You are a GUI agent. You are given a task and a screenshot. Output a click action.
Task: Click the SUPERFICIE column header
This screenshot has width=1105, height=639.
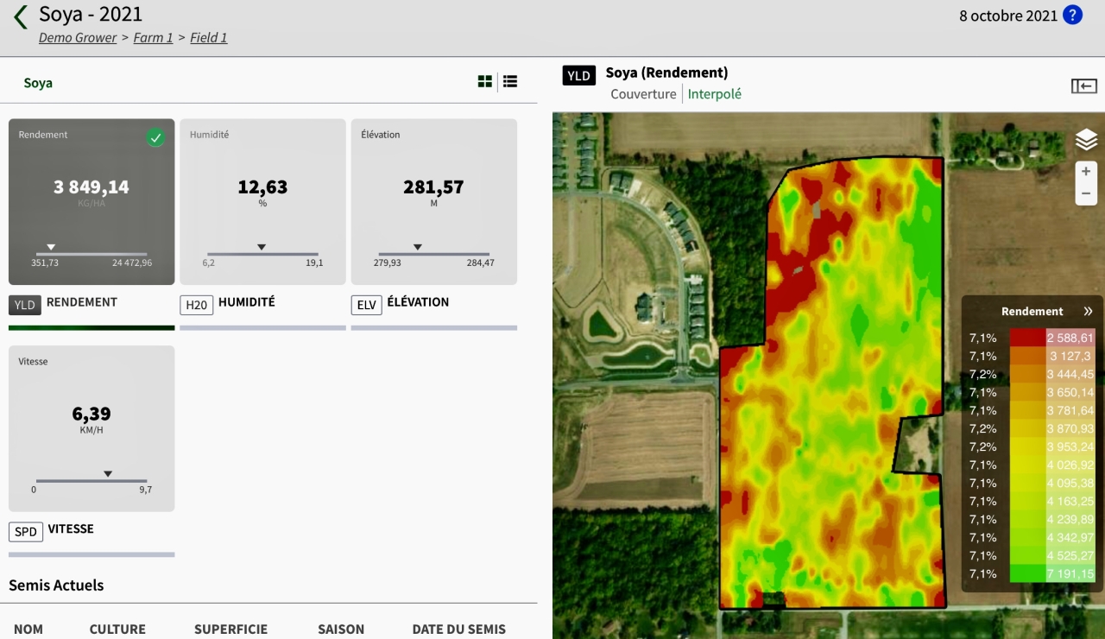230,630
